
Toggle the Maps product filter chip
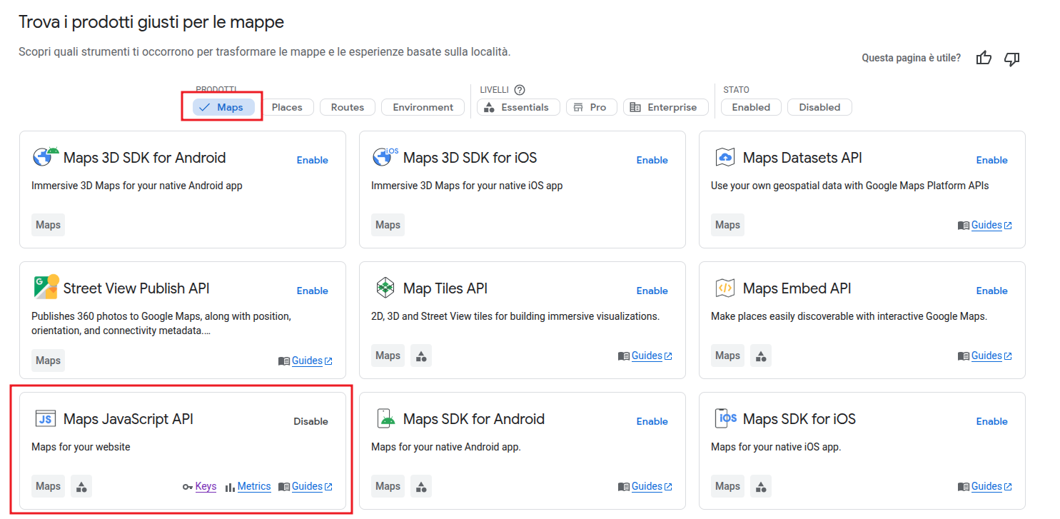(223, 107)
